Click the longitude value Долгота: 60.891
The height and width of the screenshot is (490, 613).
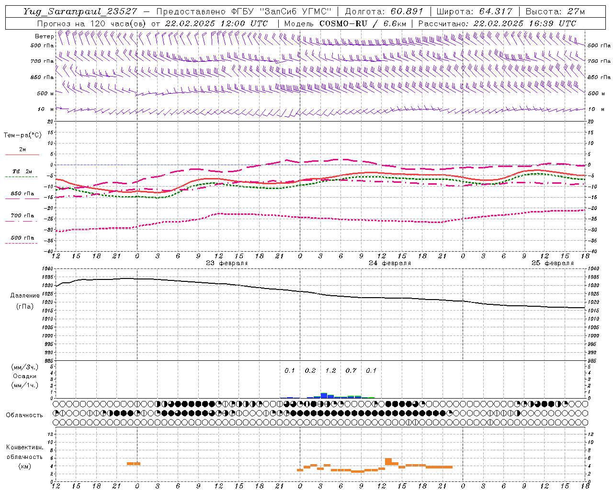(384, 11)
